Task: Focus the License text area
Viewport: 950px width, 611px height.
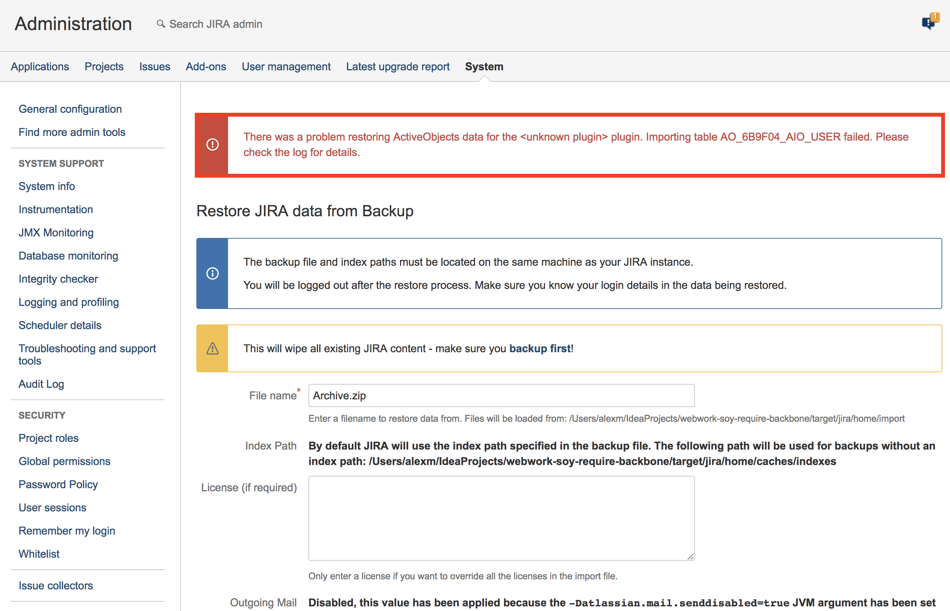Action: 501,518
